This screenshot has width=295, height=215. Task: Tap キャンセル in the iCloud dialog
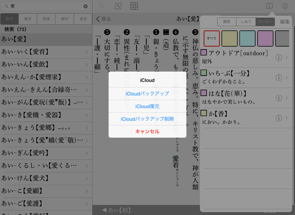click(147, 131)
